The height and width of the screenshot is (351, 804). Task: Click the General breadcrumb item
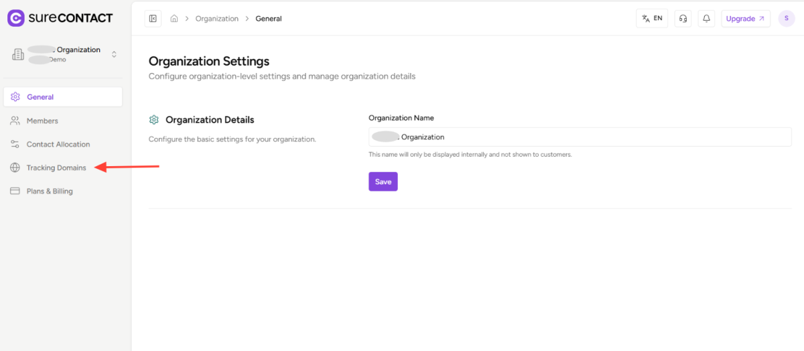(269, 19)
